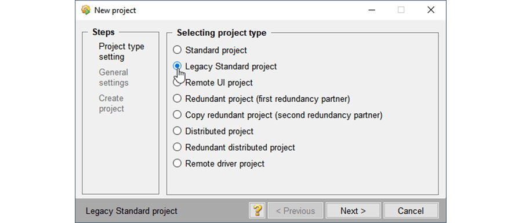The image size is (522, 223).
Task: Select the Distributed project radio button
Action: pos(177,131)
